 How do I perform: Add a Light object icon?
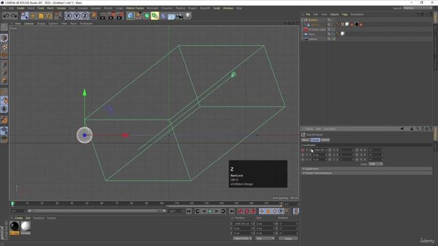pos(188,16)
